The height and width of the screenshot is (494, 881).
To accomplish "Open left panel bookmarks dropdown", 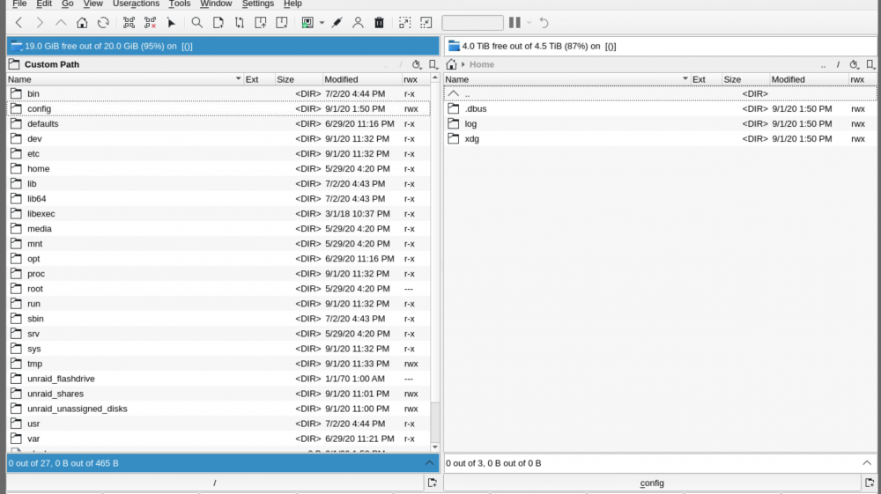I will [433, 64].
